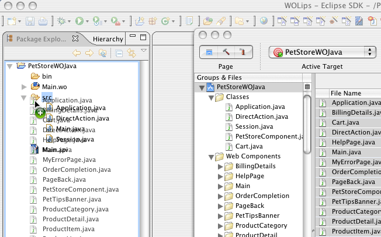Open the Package Explorer view menu triangle
381x237 pixels.
tap(144, 51)
